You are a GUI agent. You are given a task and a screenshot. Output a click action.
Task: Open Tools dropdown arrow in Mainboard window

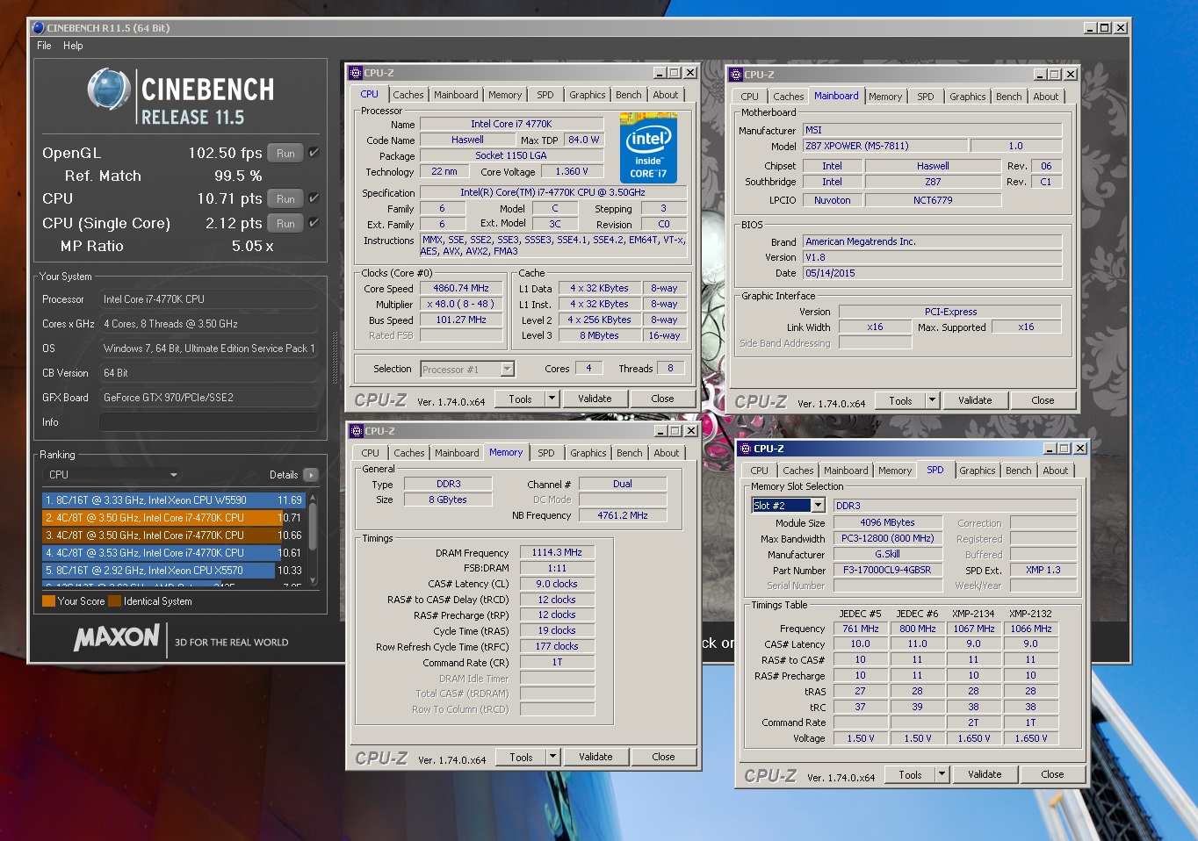click(x=933, y=401)
